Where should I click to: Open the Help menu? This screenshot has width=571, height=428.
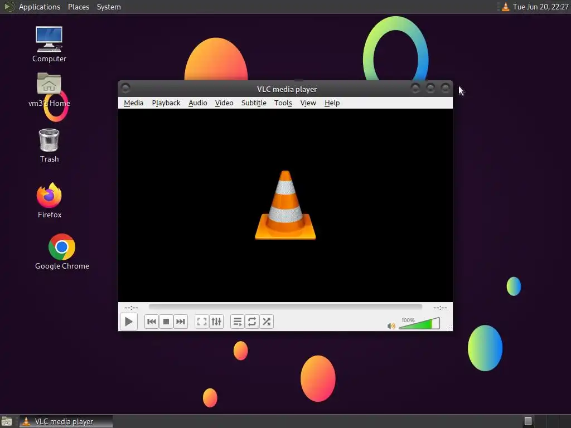[332, 103]
